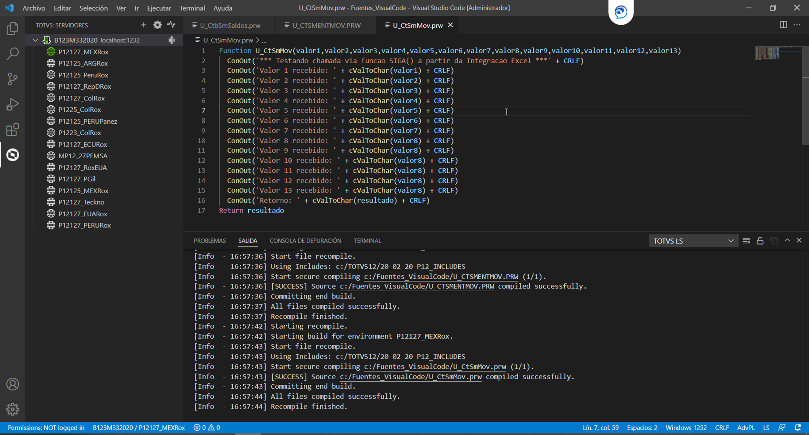Select P12125_ARGRox environment
Image resolution: width=809 pixels, height=435 pixels.
point(83,63)
